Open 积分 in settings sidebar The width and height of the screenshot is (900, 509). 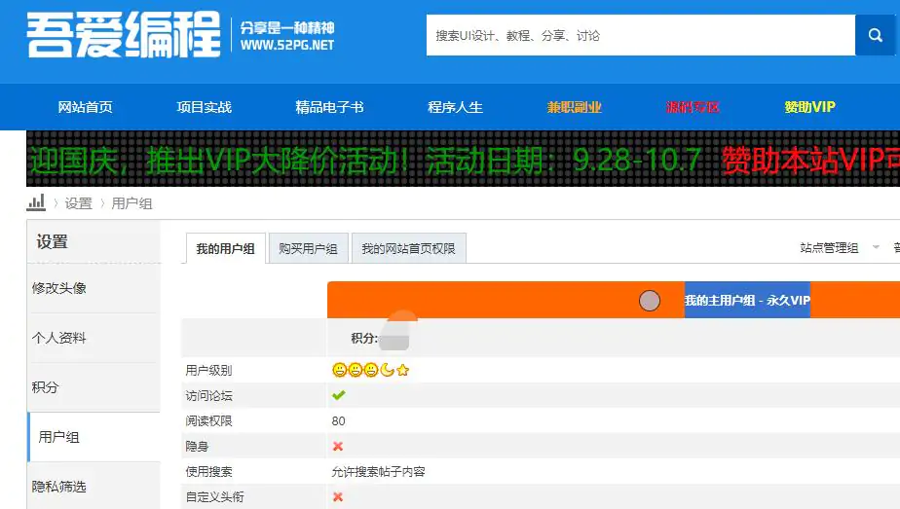(x=46, y=387)
